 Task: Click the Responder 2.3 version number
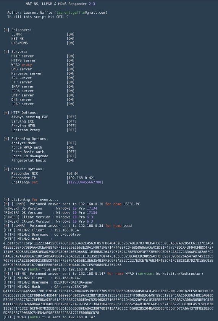[92, 4]
